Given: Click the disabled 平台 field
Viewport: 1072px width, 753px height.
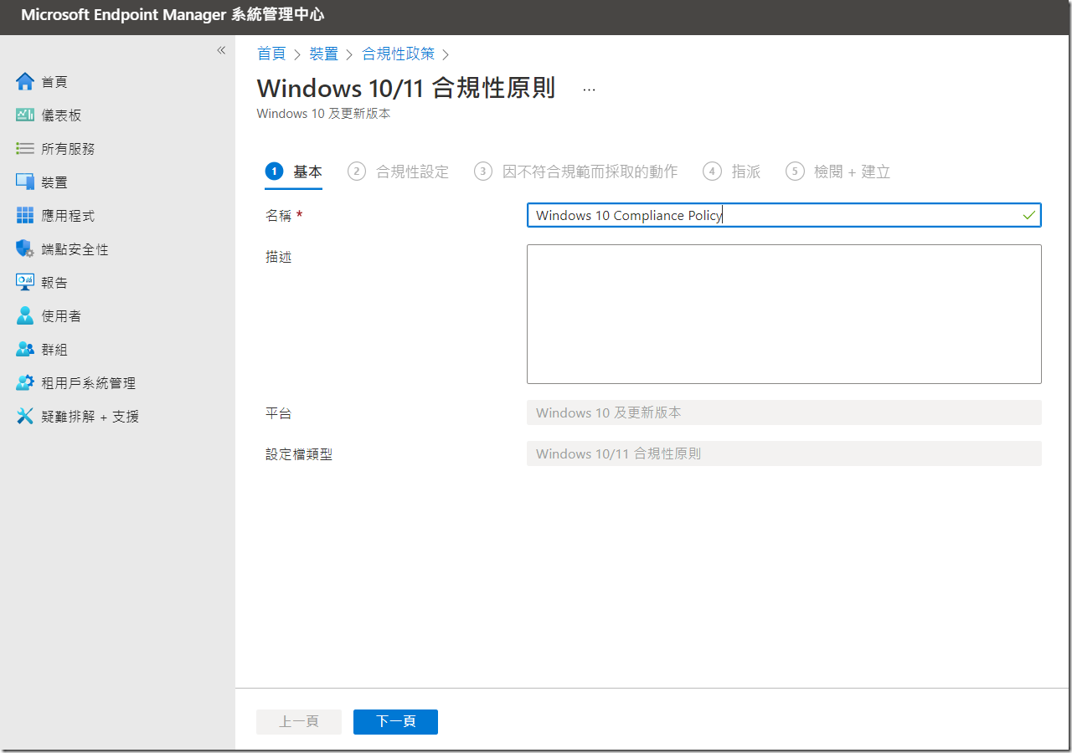Looking at the screenshot, I should point(784,412).
